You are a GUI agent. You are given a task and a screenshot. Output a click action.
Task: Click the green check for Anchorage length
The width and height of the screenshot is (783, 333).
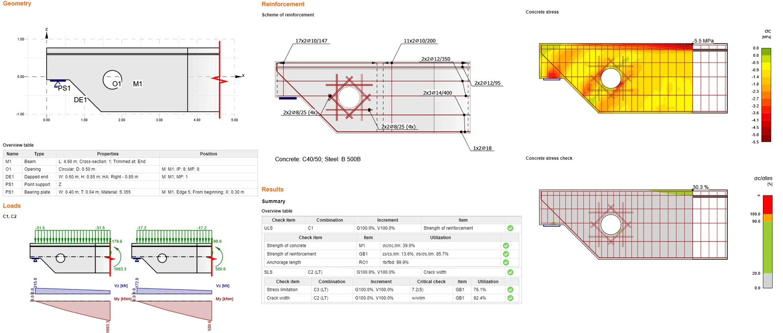point(506,263)
